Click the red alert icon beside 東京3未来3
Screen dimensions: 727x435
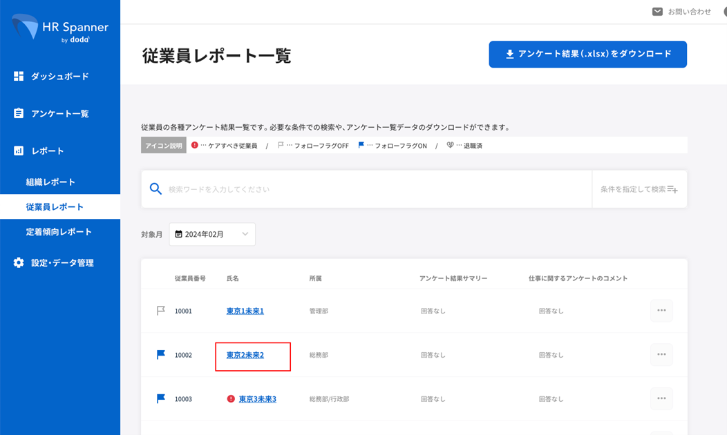pos(231,399)
